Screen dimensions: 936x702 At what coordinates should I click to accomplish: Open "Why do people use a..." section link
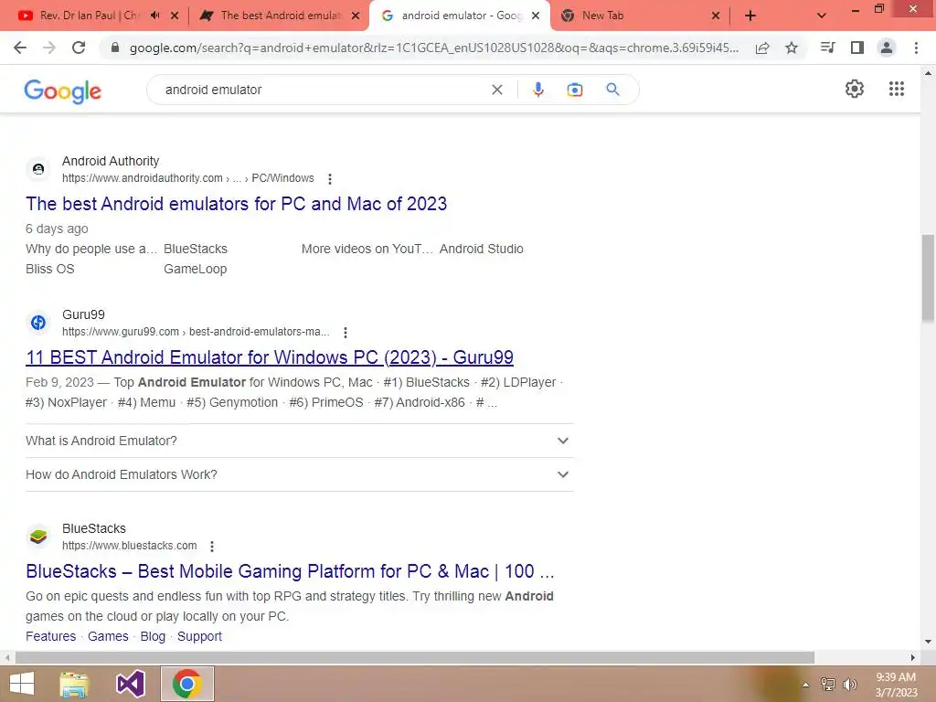[91, 249]
